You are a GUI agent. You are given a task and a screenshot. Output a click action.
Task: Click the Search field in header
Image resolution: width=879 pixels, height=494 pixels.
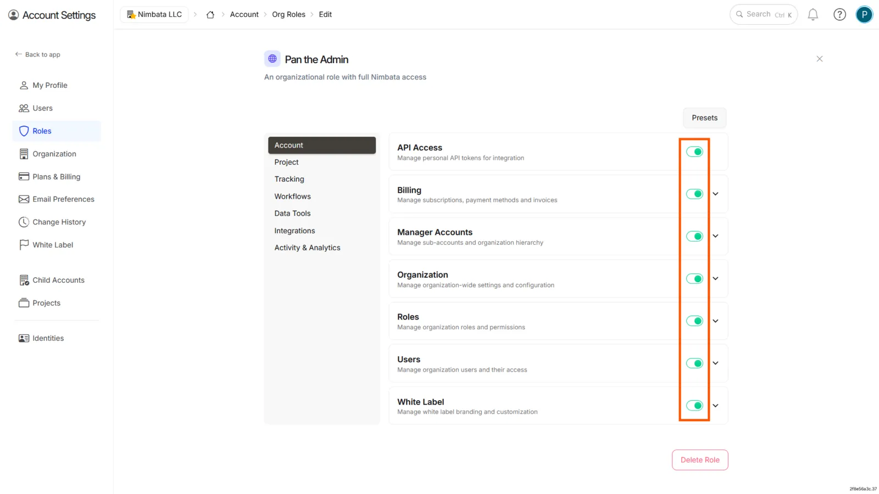pos(764,15)
